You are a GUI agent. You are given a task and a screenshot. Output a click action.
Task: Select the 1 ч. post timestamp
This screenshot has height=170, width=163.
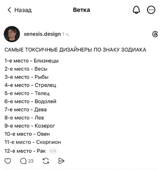(x=66, y=34)
